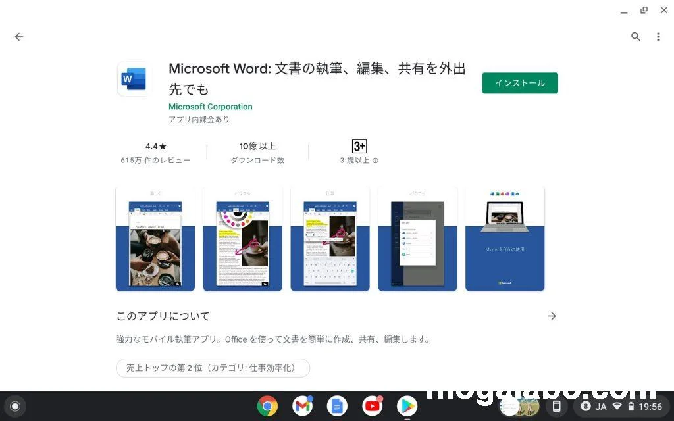The image size is (674, 421).
Task: Open the third screenshot showing keyboard
Action: [x=330, y=239]
